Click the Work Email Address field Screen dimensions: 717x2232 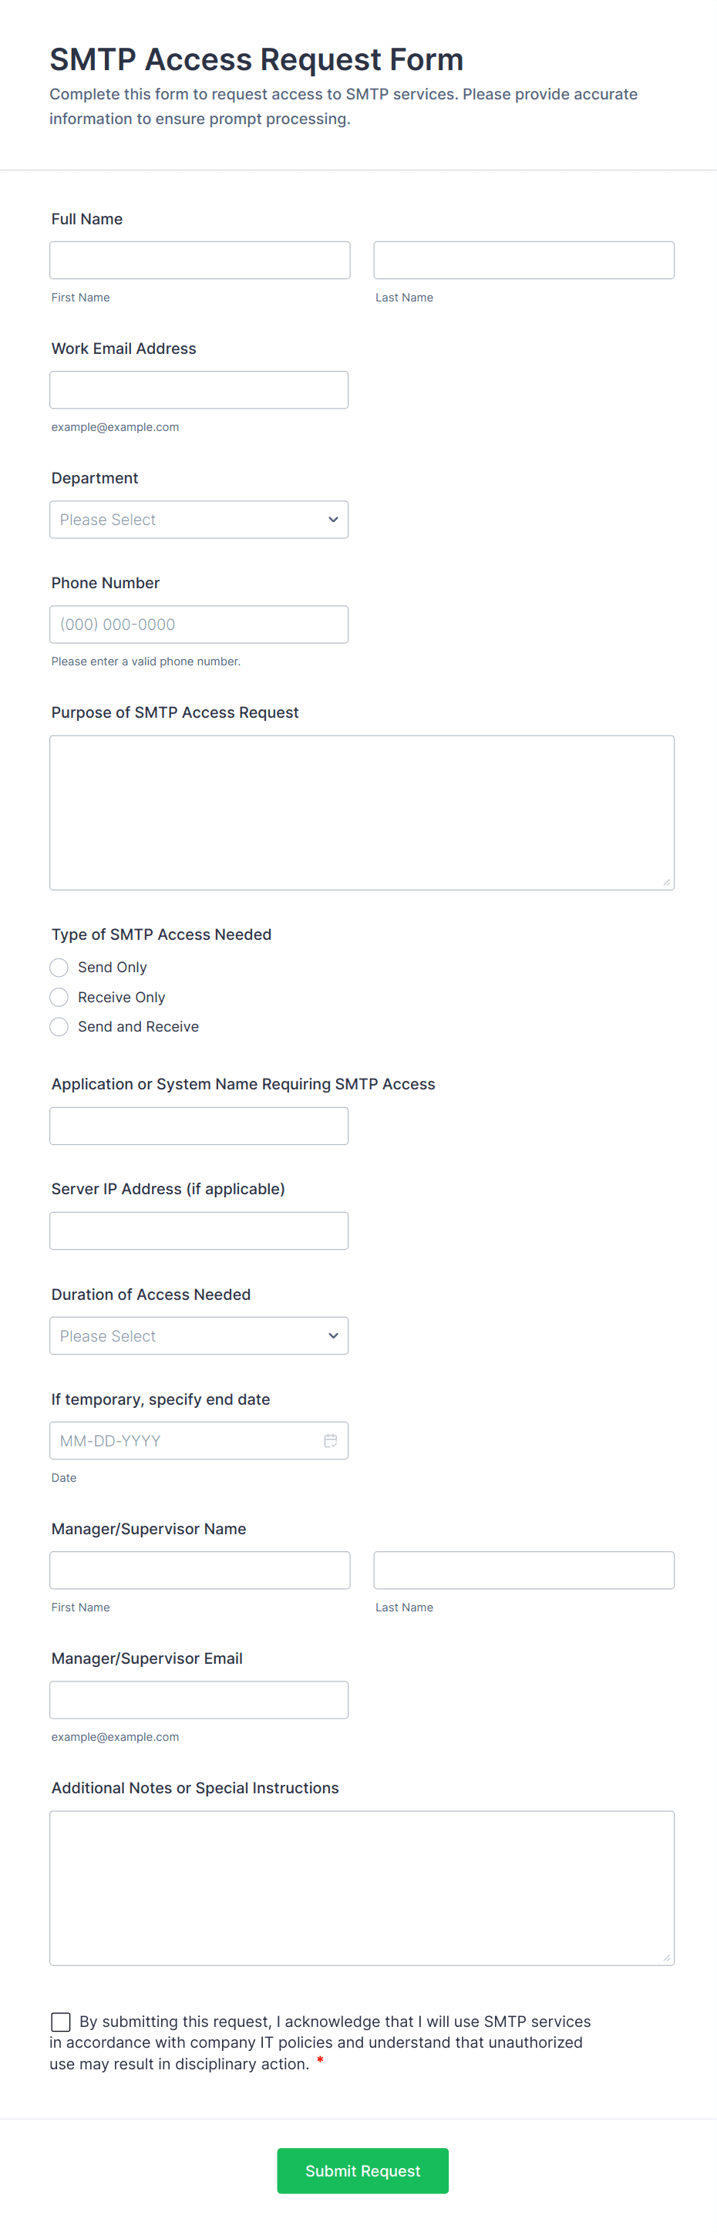[x=198, y=390]
